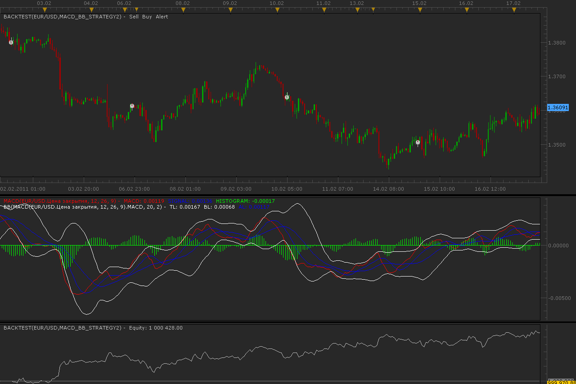Viewport: 576px width, 384px height.
Task: Click the Alert legend label
Action: pyautogui.click(x=162, y=17)
